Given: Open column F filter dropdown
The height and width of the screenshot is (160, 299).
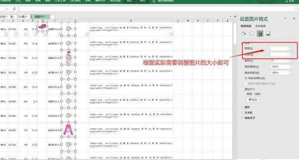Looking at the screenshot, I should click(36, 34).
